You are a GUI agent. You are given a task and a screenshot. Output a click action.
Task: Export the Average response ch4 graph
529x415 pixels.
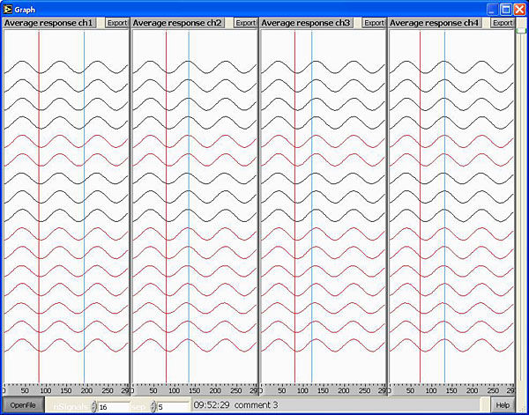point(503,23)
